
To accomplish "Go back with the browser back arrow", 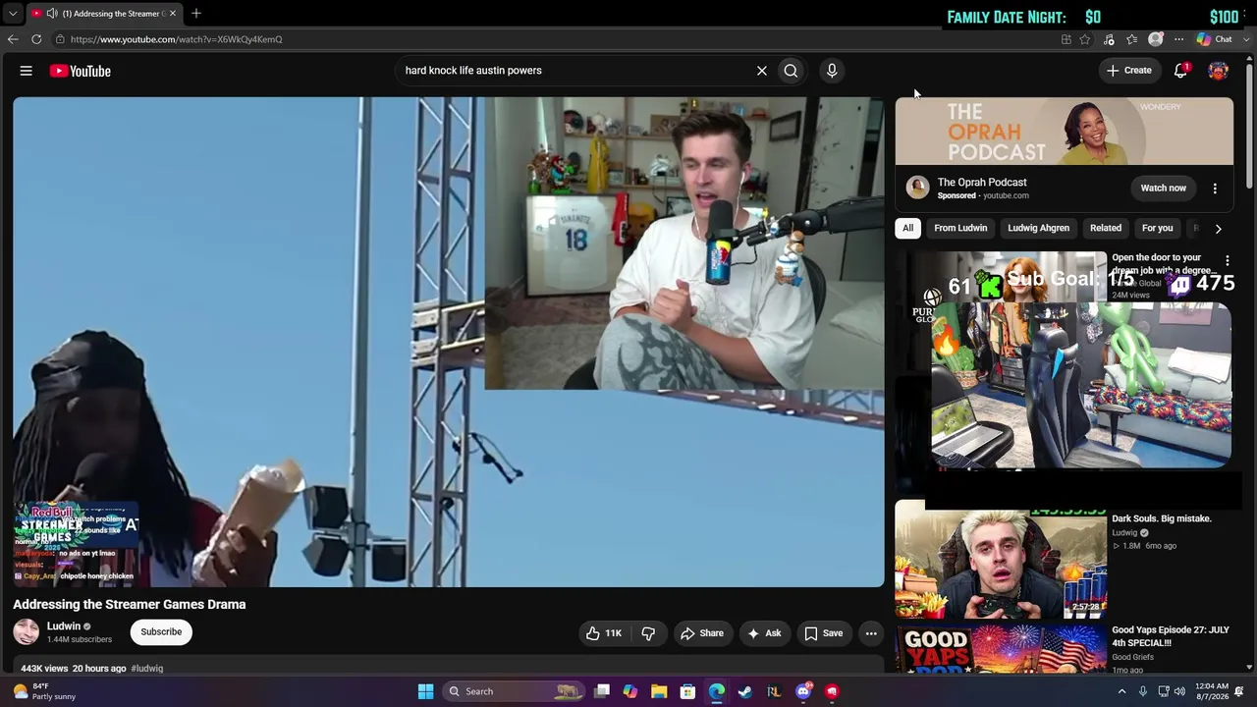I will coord(13,39).
